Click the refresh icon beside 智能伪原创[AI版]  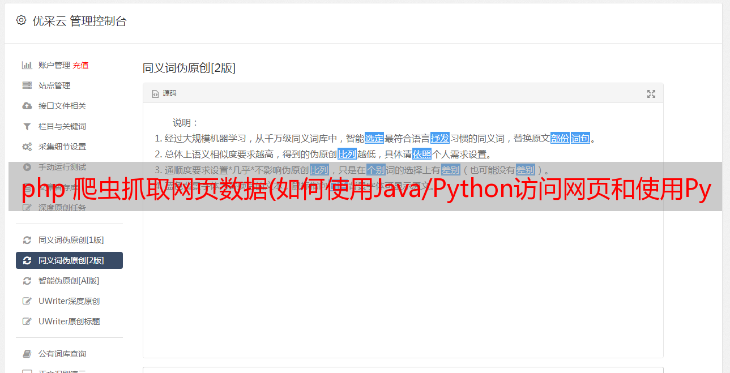[x=27, y=281]
